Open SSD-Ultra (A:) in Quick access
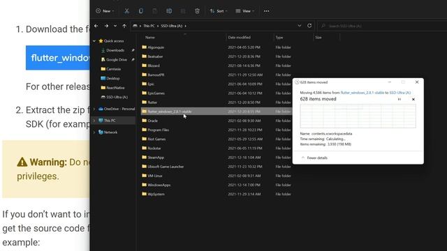The height and width of the screenshot is (251, 447). (117, 98)
